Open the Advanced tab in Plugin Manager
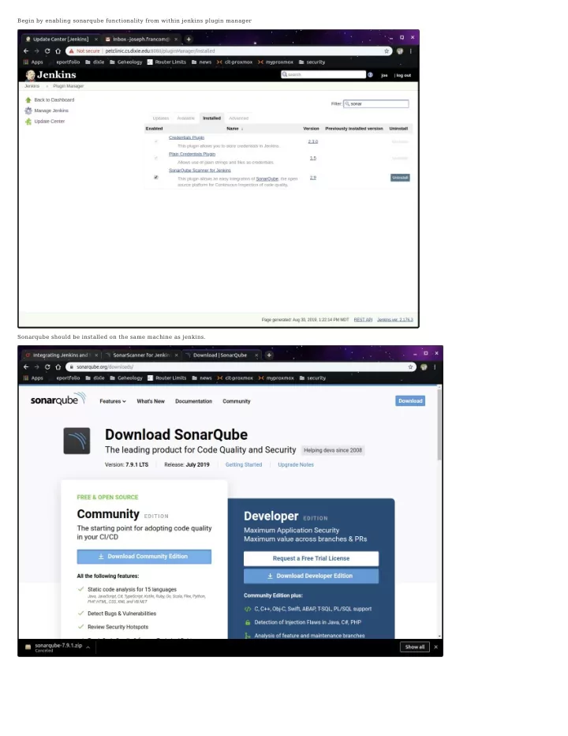Screen dimensions: 568x736 pos(238,118)
